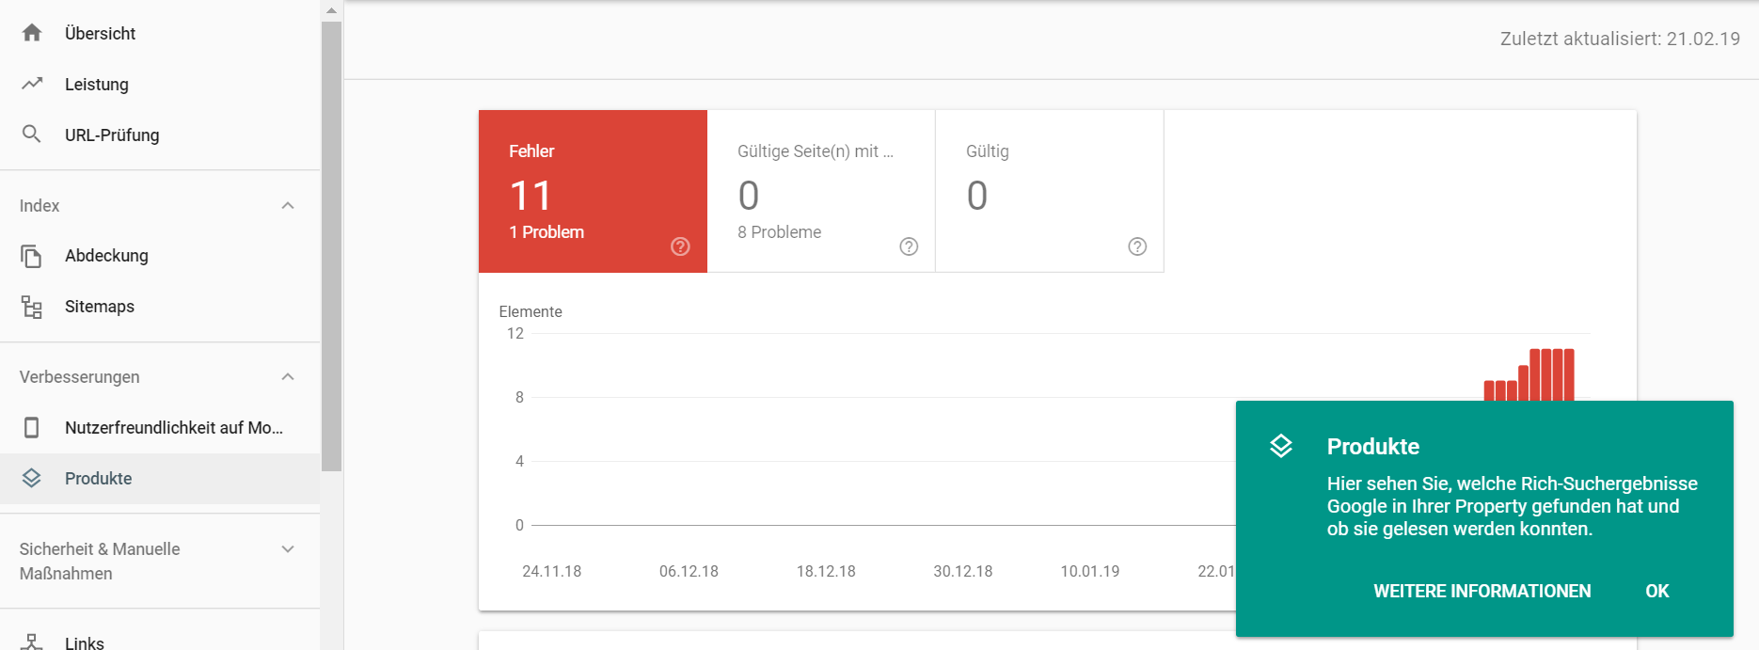The width and height of the screenshot is (1759, 650).
Task: Click the network icon beside Links
Action: click(32, 642)
